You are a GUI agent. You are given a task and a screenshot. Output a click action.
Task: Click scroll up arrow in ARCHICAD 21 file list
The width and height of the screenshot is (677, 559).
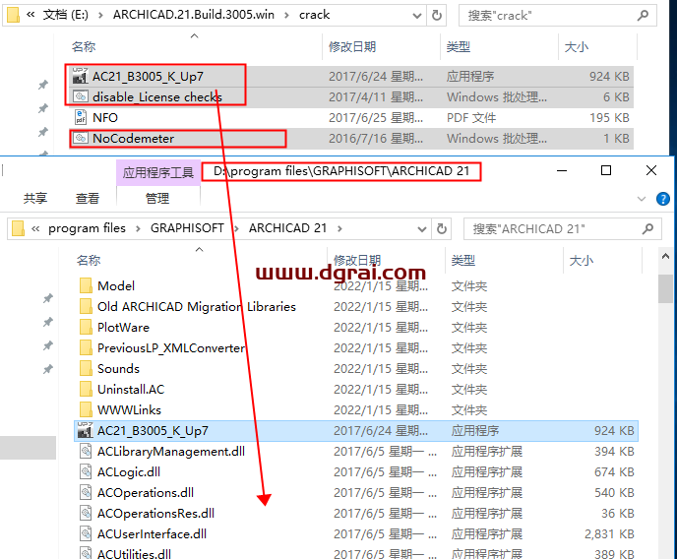click(665, 257)
